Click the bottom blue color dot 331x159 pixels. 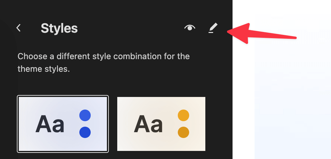pyautogui.click(x=85, y=132)
